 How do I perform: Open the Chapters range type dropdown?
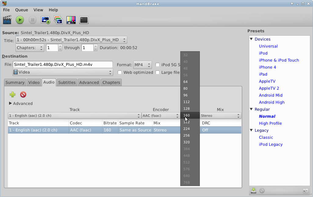[30, 48]
